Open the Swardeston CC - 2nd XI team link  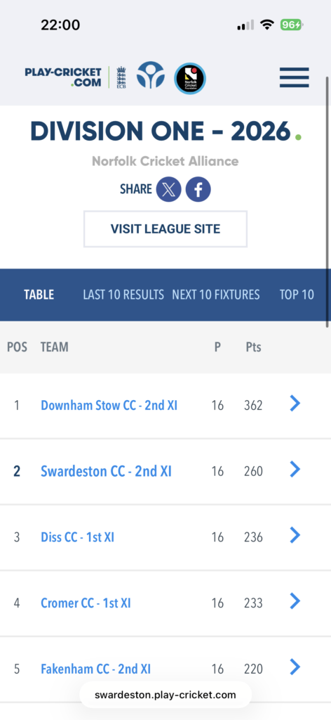(106, 471)
